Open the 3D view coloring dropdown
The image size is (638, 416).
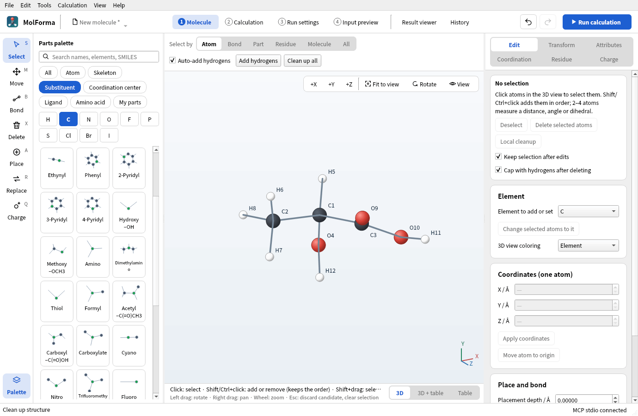588,245
